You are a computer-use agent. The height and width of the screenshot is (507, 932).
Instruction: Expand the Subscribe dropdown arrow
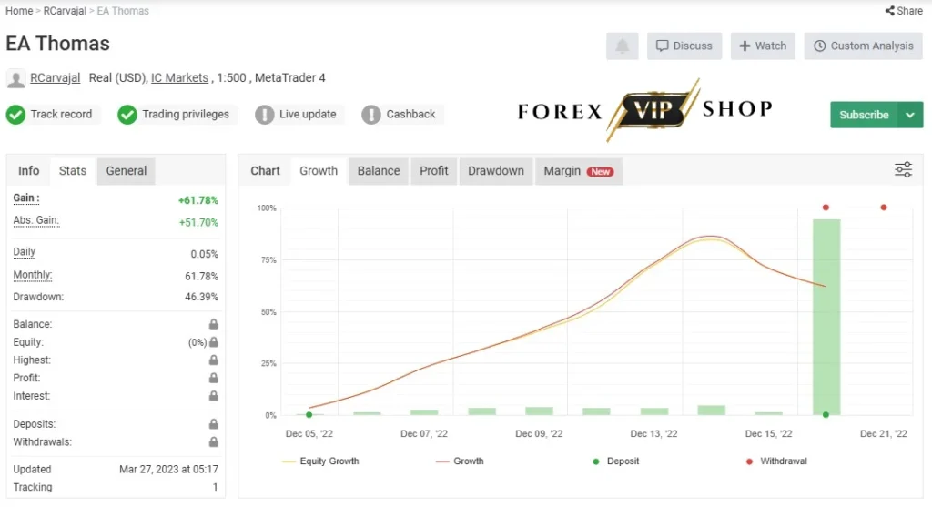[x=910, y=115]
